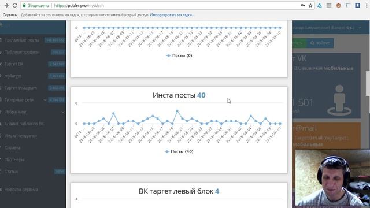The image size is (370, 208).
Task: Open the blue triangle extension icon
Action: tap(320, 5)
